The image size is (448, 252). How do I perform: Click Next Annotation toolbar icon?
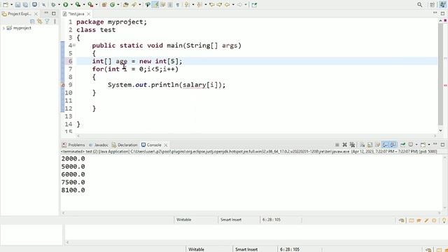[187, 5]
